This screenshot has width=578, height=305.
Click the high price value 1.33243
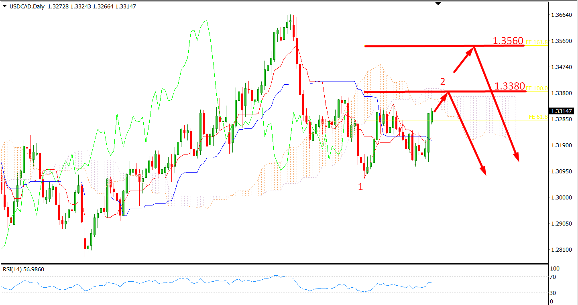point(80,6)
